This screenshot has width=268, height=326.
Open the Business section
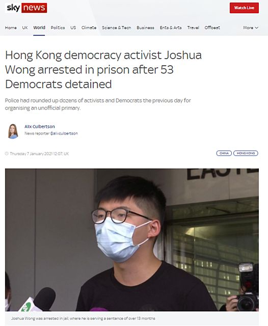(x=145, y=28)
